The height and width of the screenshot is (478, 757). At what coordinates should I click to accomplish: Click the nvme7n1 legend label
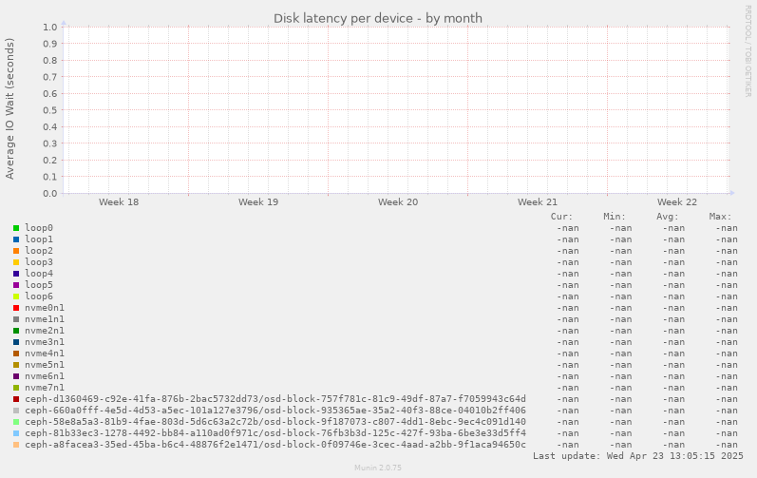pos(45,388)
